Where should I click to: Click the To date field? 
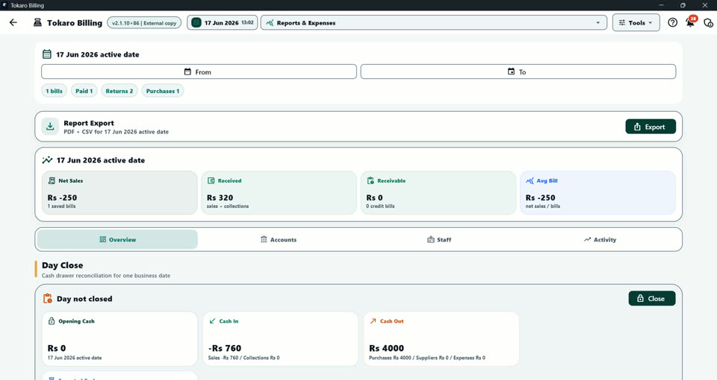click(518, 72)
